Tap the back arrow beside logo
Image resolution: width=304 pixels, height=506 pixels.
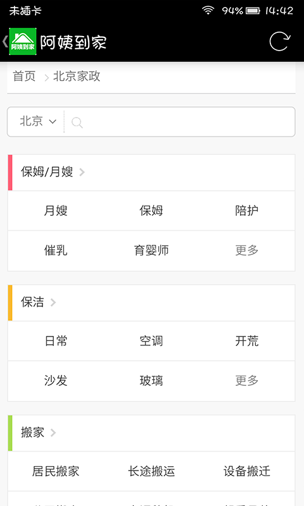(x=5, y=41)
